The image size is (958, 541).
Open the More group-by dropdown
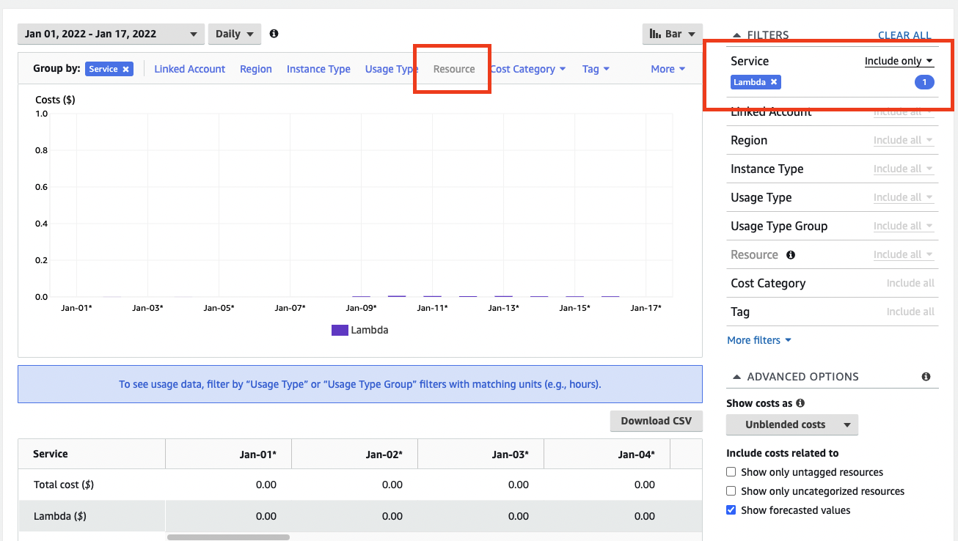pos(668,69)
